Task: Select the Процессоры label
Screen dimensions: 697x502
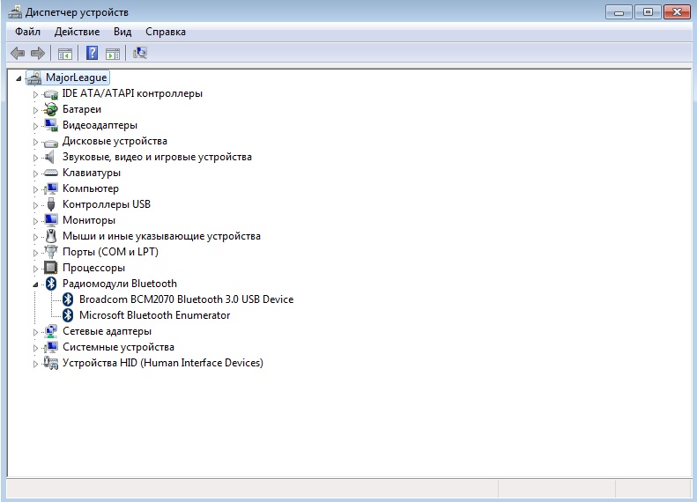Action: pos(93,268)
